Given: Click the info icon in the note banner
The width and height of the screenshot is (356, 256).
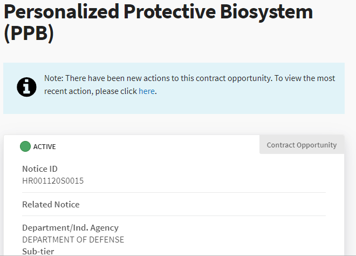Looking at the screenshot, I should 27,87.
